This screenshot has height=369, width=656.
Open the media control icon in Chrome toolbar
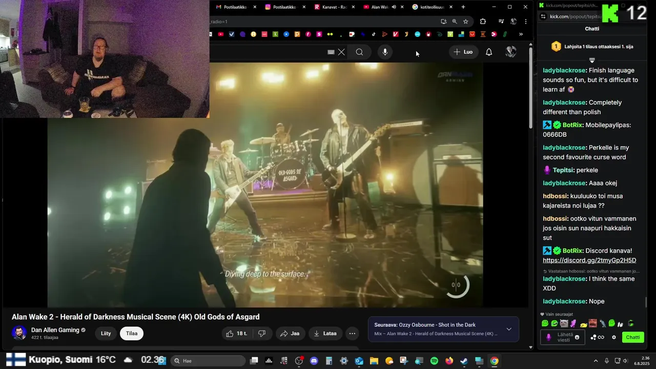click(x=501, y=22)
